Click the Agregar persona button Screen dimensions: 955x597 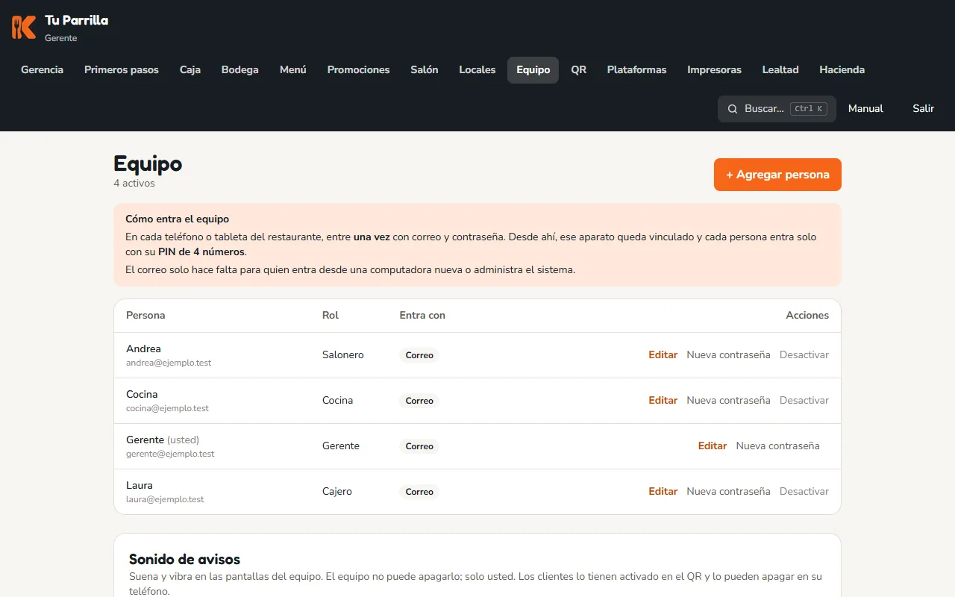777,175
